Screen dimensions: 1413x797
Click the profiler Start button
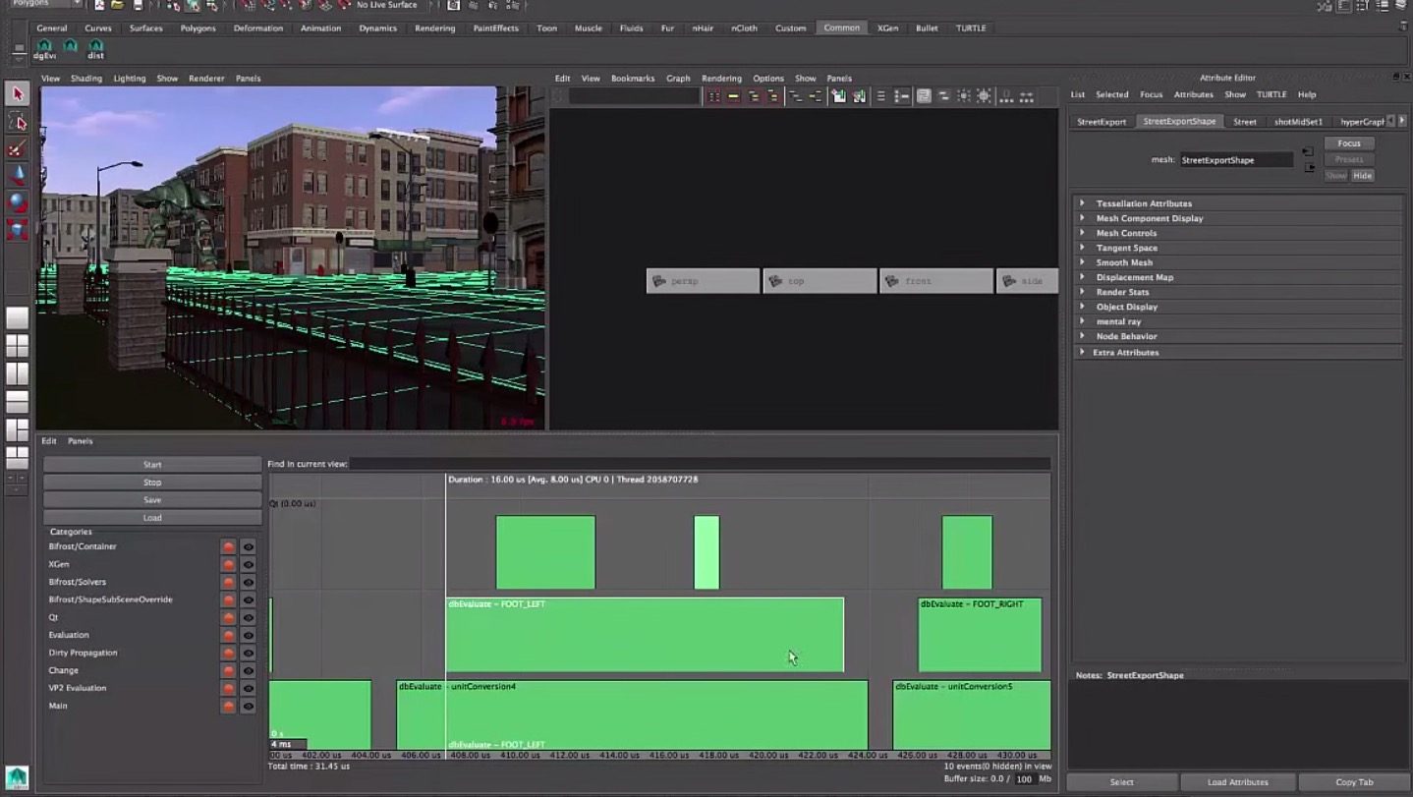[x=152, y=465]
